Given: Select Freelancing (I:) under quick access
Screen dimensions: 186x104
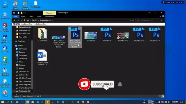Looking at the screenshot, I should click(23, 30).
